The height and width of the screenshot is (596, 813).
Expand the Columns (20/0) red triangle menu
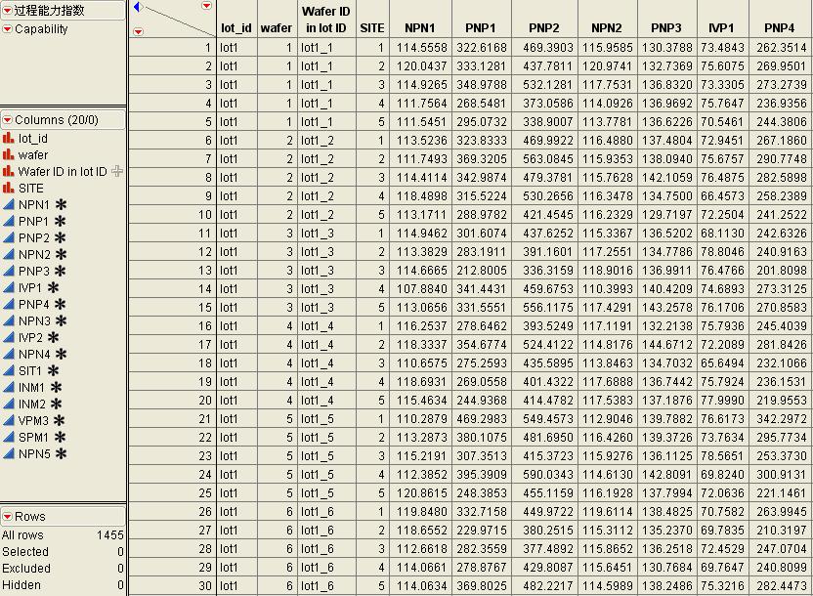coord(7,120)
